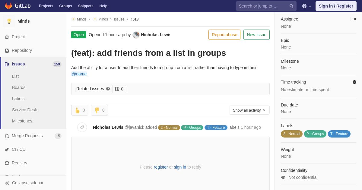Click the Time tracking help icon
Screen dimensions: 362x190
354,82
